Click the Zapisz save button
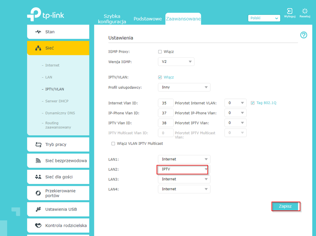The height and width of the screenshot is (236, 316). (x=285, y=206)
